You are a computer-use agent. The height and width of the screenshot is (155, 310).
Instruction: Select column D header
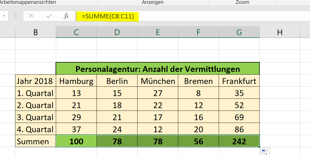[117, 32]
